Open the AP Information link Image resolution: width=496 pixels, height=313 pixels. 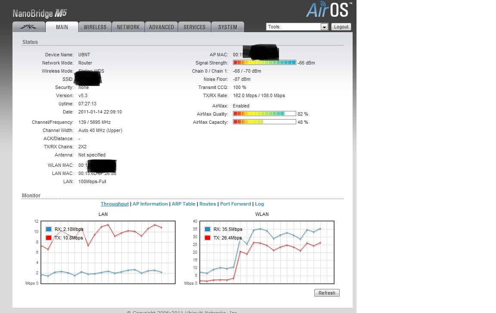(150, 204)
